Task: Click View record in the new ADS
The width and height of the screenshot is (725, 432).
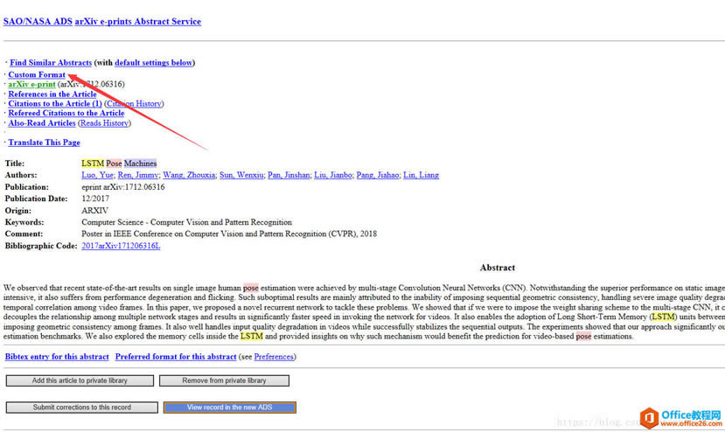Action: [229, 408]
